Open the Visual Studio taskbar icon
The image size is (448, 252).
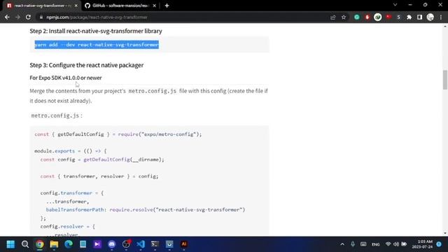[x=97, y=244]
